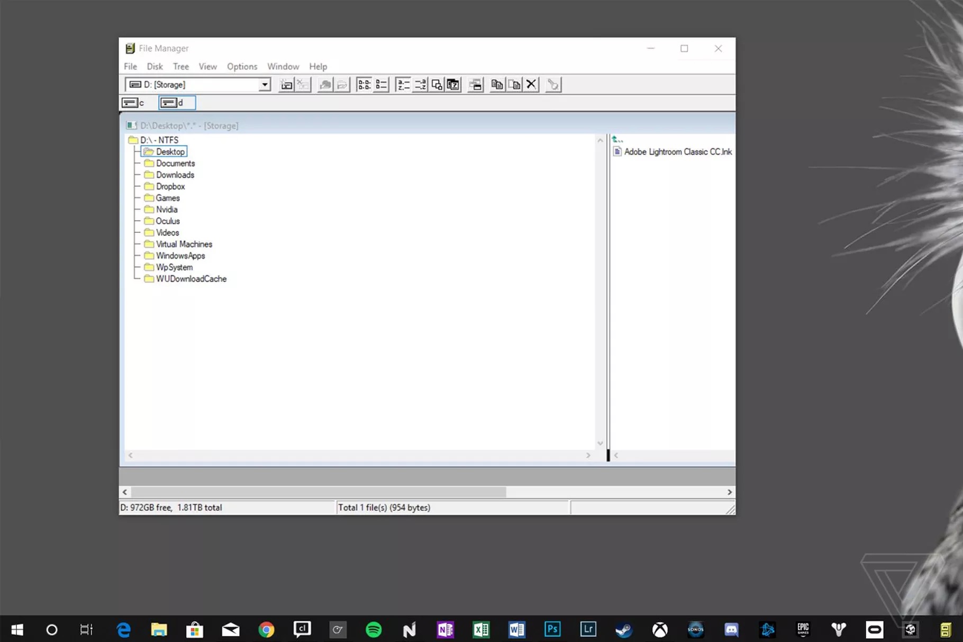The width and height of the screenshot is (963, 642).
Task: Click the Connect Network Drive toolbar icon
Action: [x=325, y=84]
